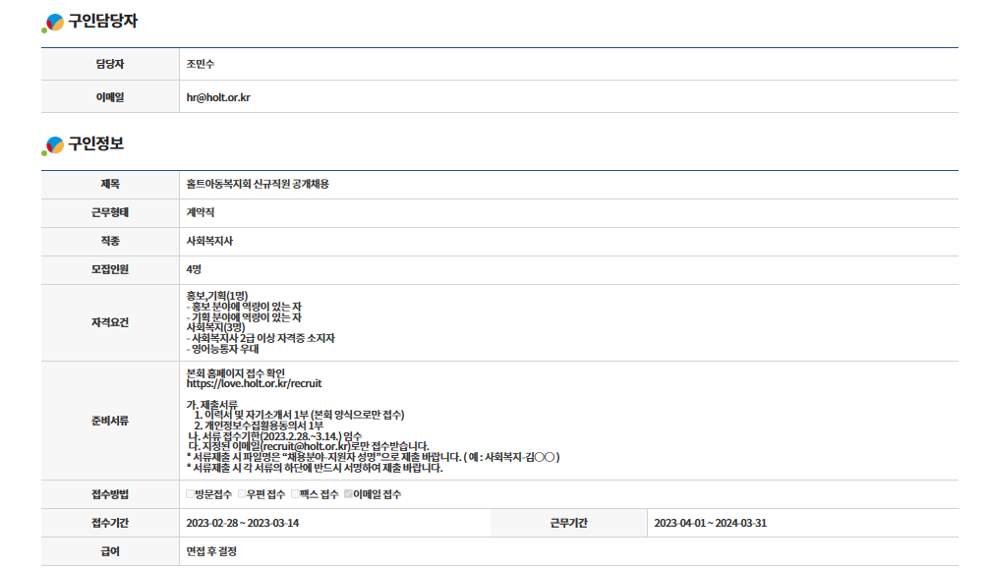The height and width of the screenshot is (568, 989).
Task: Select the email hr@holt.or.kr
Action: pyautogui.click(x=218, y=97)
